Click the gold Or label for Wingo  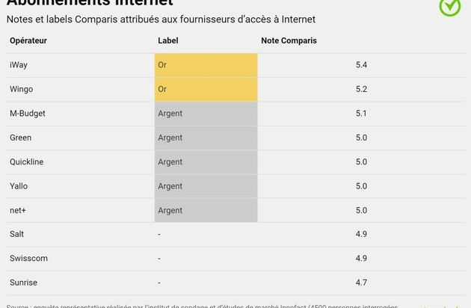coord(162,89)
